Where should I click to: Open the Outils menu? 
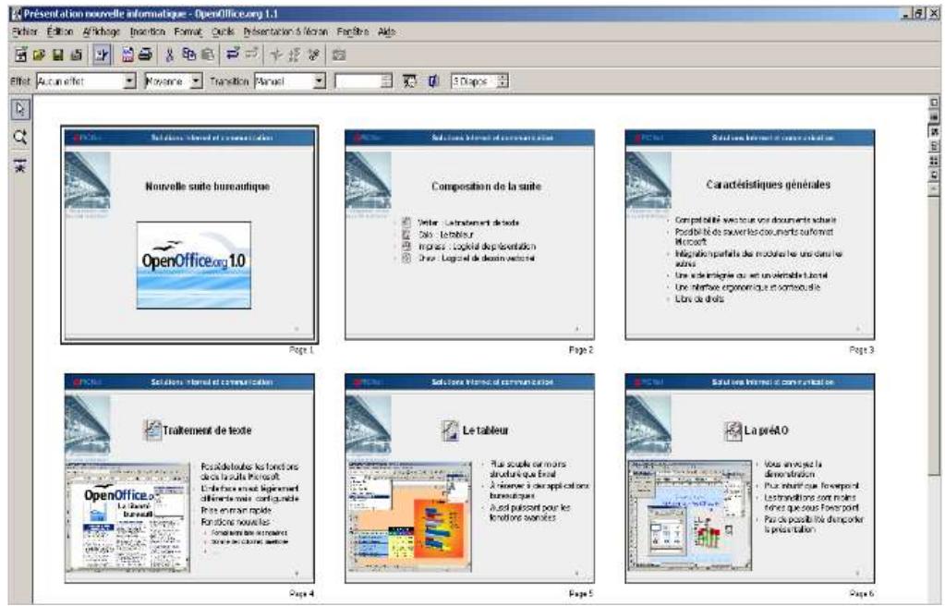coord(223,31)
